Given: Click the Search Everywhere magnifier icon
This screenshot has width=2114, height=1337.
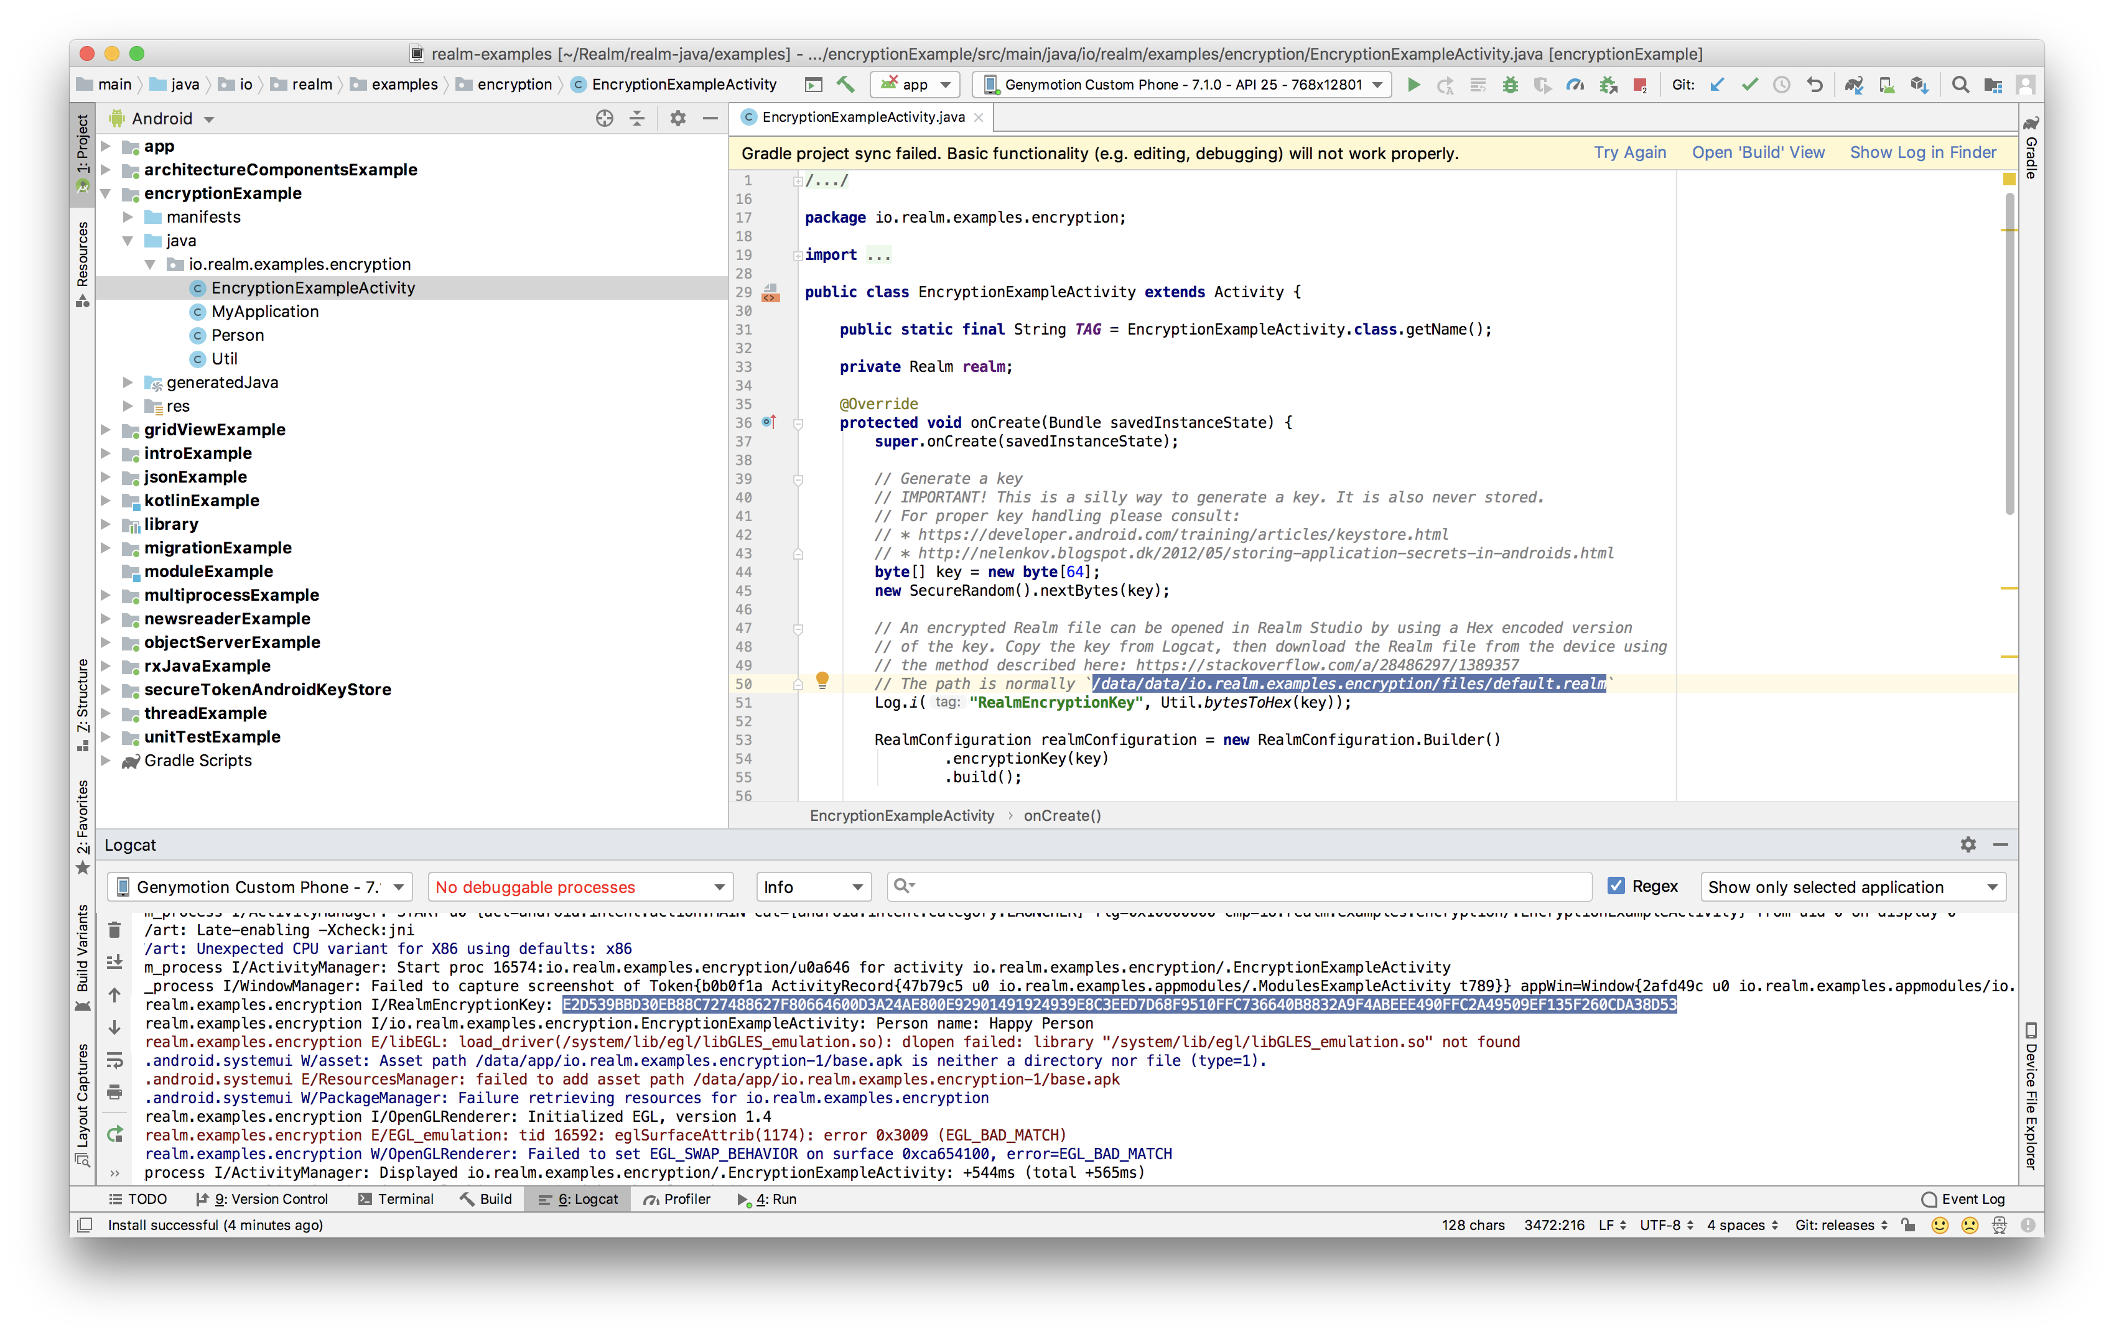Looking at the screenshot, I should (1960, 85).
